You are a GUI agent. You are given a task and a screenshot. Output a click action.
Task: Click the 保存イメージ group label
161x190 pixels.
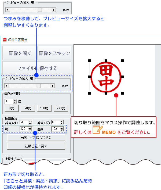[x=13, y=158]
